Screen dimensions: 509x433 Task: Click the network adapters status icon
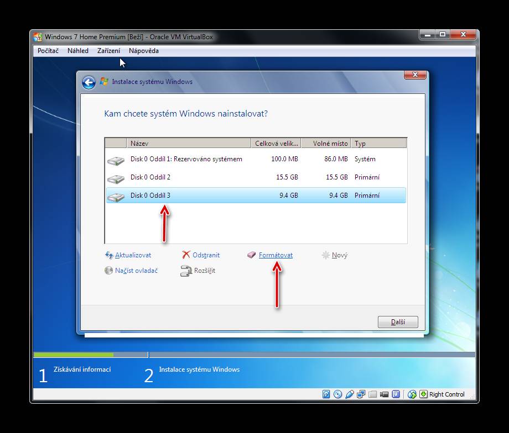point(361,394)
